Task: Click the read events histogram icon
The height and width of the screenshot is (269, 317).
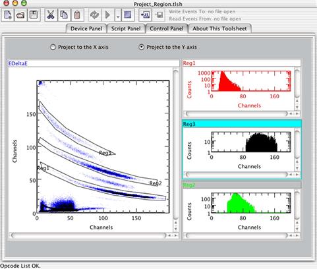Action: pyautogui.click(x=145, y=15)
